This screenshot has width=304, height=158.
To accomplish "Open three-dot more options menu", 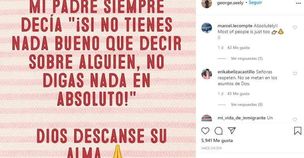I will pos(298,3).
